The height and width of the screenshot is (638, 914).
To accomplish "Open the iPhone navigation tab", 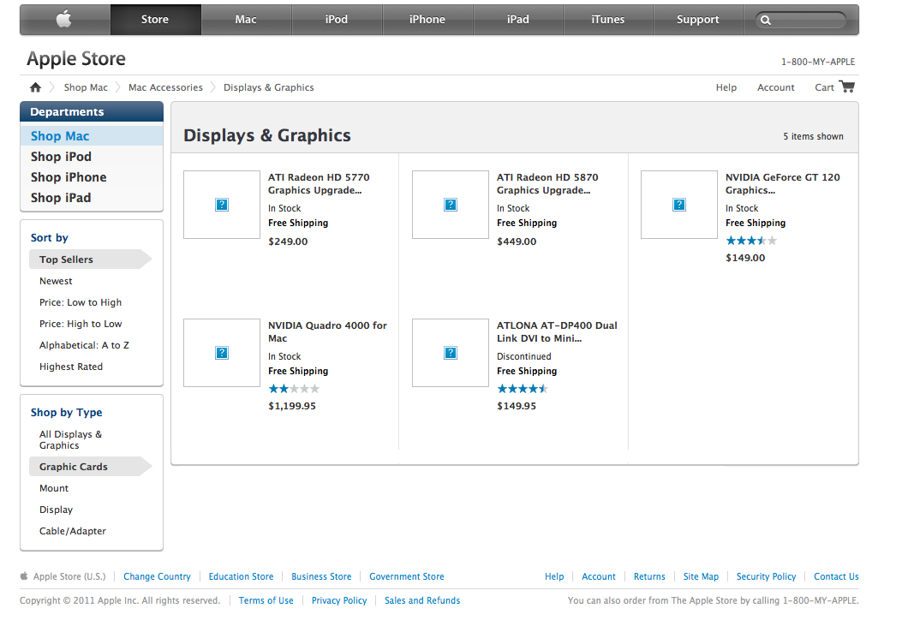I will 427,19.
